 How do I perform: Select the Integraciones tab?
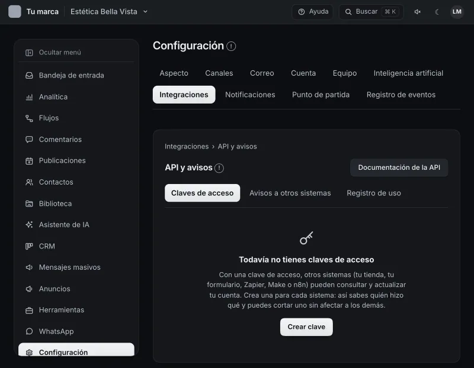click(x=184, y=95)
